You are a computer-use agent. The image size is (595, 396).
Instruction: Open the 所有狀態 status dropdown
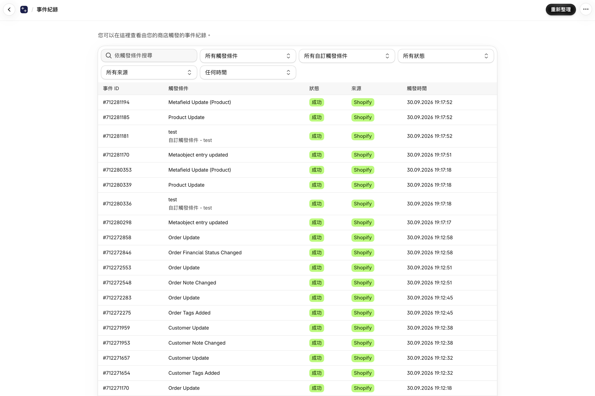[446, 56]
